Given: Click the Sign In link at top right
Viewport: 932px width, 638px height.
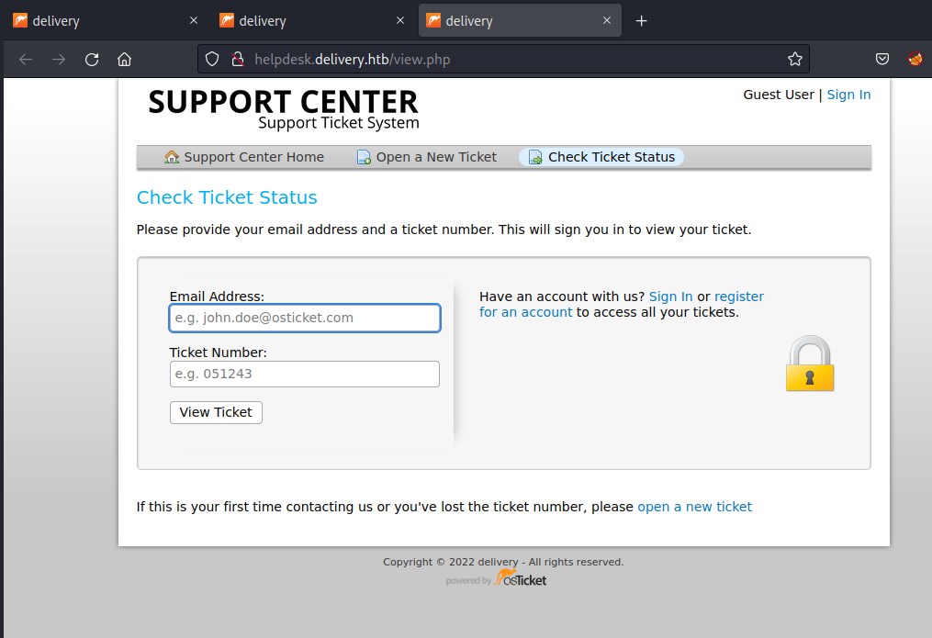Looking at the screenshot, I should click(x=848, y=95).
